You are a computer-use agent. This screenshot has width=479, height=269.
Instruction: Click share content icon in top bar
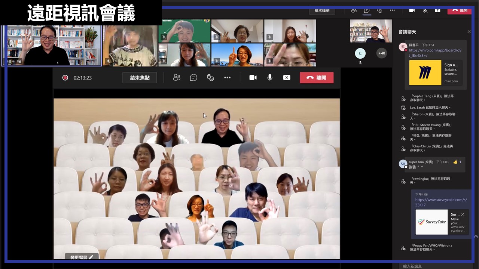pos(437,10)
